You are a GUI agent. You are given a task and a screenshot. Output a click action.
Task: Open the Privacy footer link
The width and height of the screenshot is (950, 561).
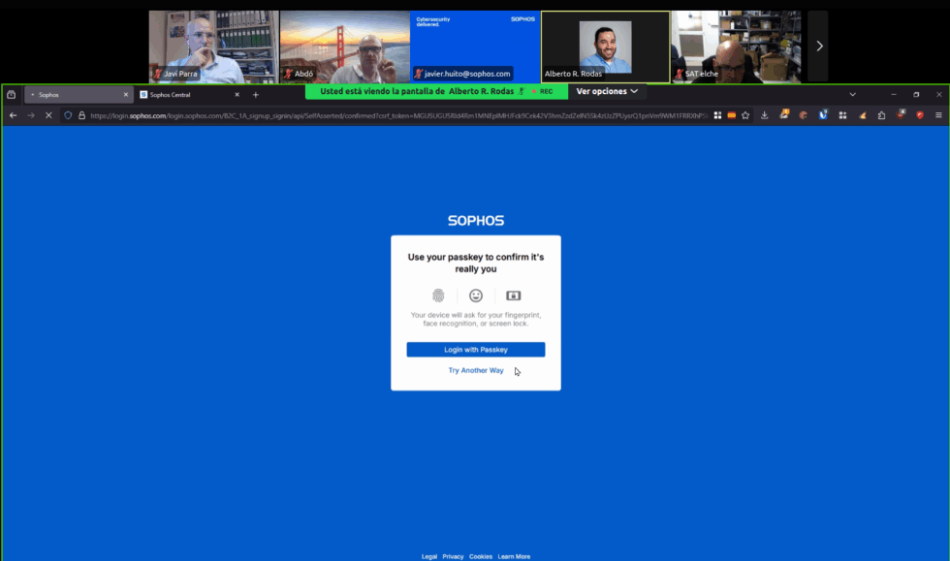[453, 556]
